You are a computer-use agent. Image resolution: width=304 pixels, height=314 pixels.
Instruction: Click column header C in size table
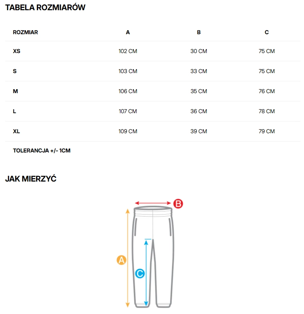click(267, 32)
